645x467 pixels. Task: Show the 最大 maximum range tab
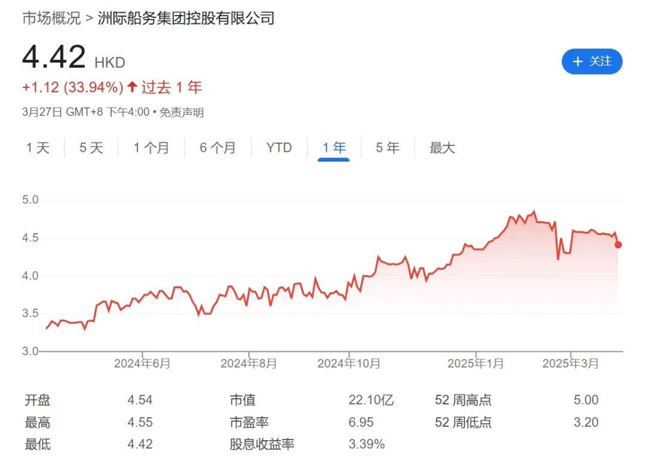click(442, 148)
